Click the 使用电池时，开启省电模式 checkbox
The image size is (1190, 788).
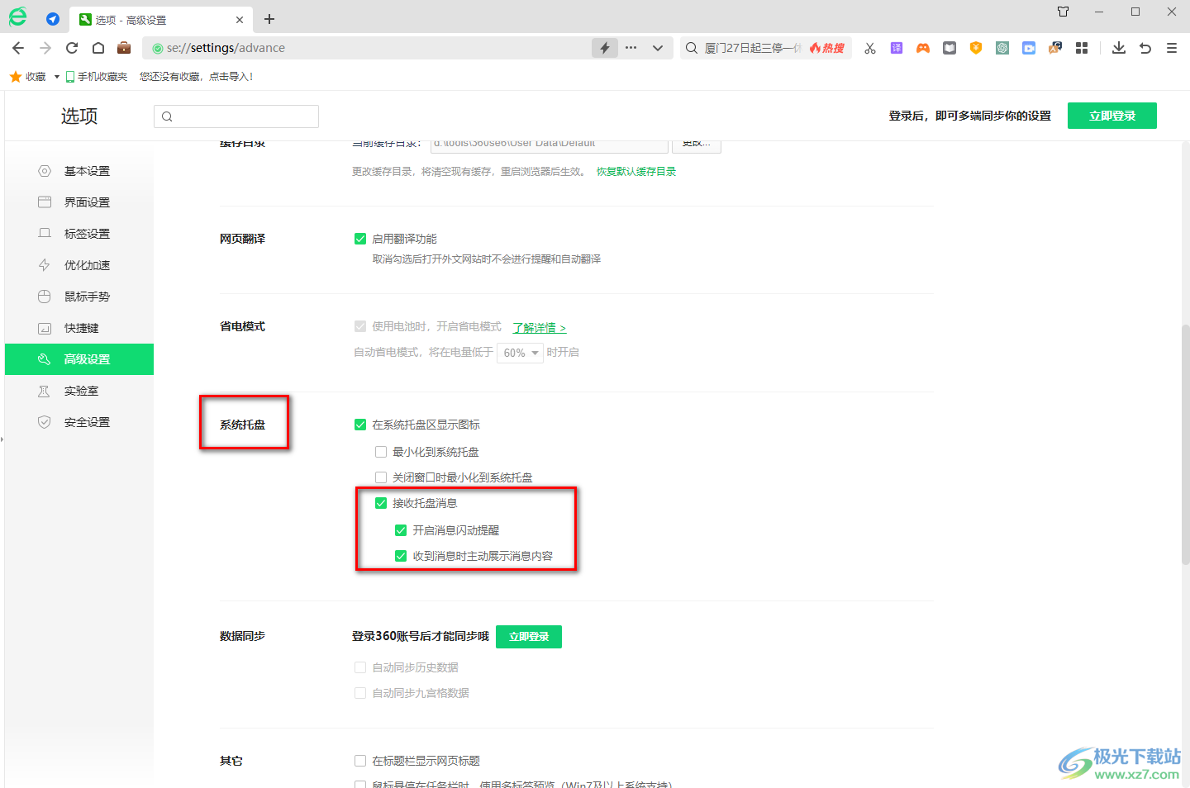pyautogui.click(x=360, y=326)
